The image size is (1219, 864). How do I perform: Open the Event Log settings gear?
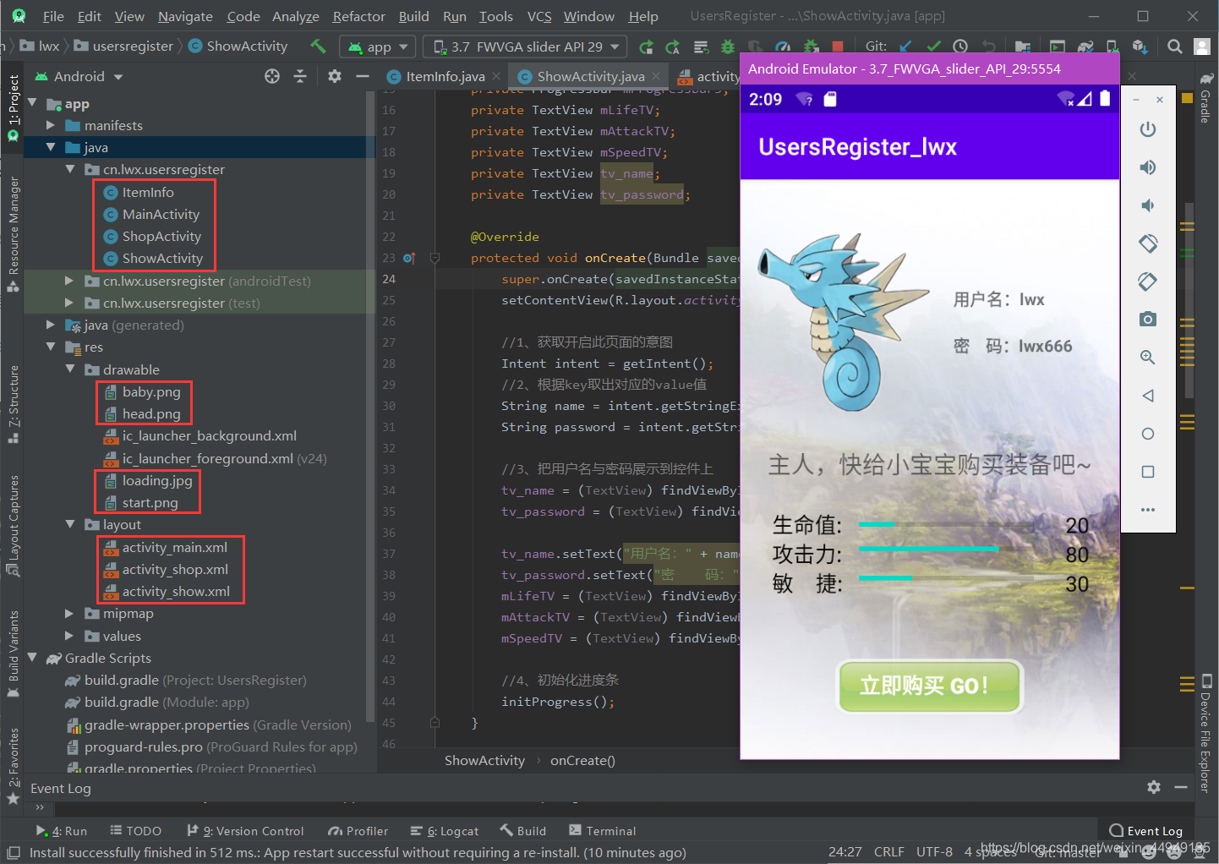(x=1154, y=787)
